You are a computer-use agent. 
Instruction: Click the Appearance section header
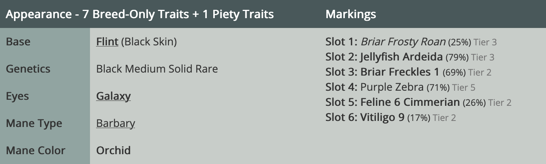pyautogui.click(x=140, y=14)
